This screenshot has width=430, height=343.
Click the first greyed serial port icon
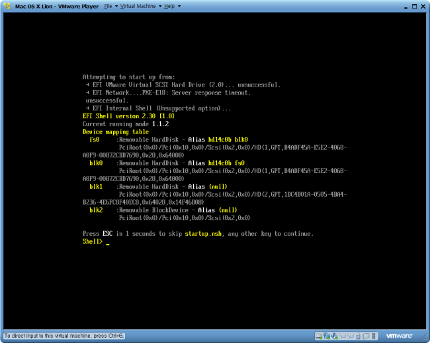pyautogui.click(x=343, y=336)
